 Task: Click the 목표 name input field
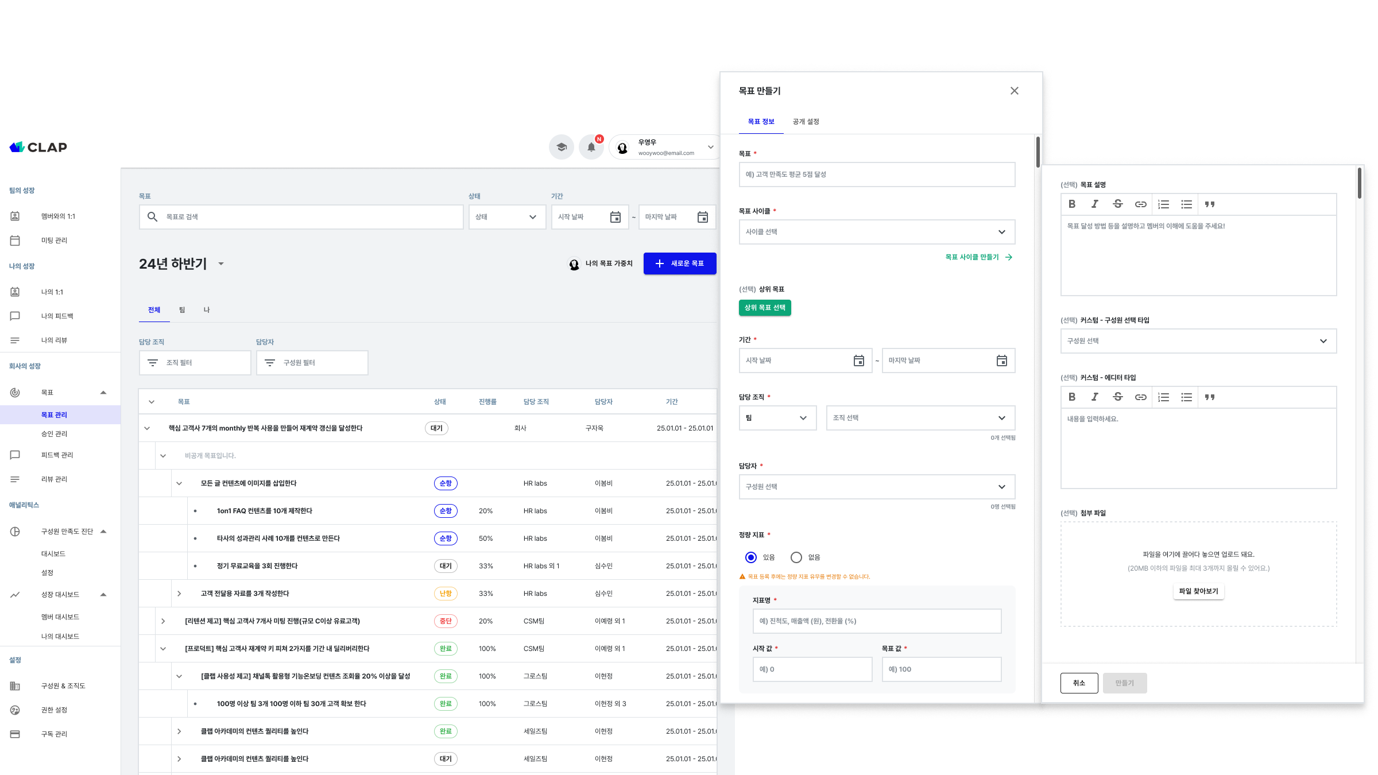click(x=876, y=175)
